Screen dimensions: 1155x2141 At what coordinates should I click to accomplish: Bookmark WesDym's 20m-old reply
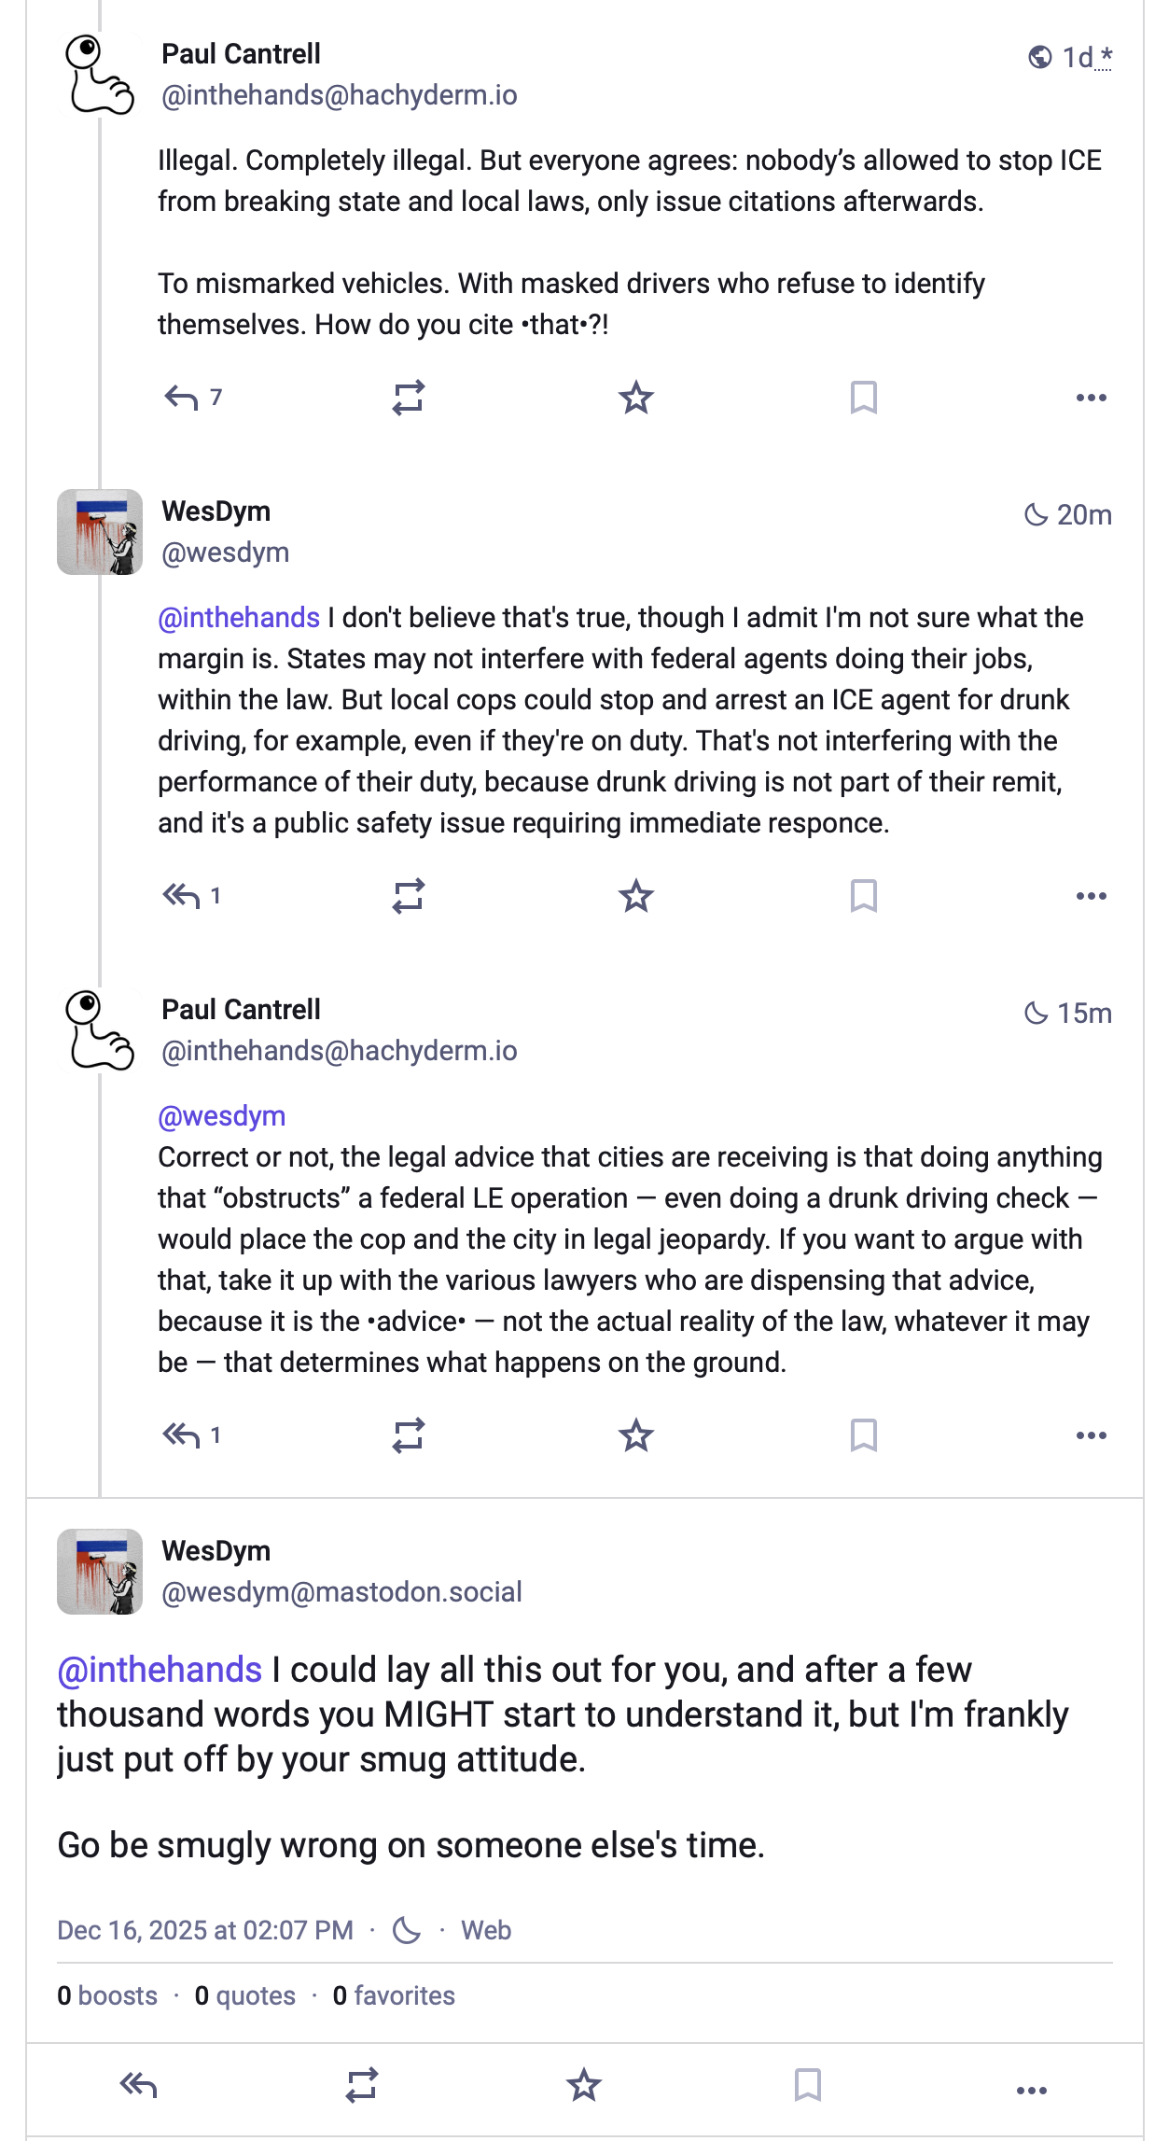click(x=864, y=897)
